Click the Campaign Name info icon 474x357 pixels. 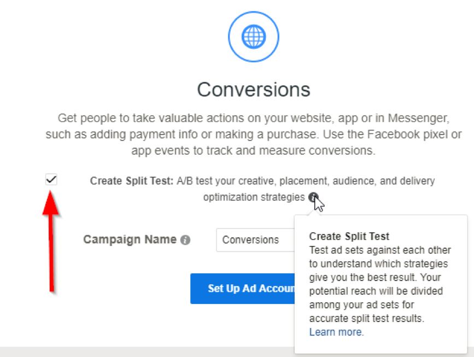point(185,240)
